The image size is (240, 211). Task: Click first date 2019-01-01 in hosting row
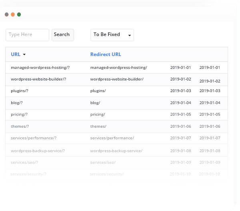tap(181, 68)
